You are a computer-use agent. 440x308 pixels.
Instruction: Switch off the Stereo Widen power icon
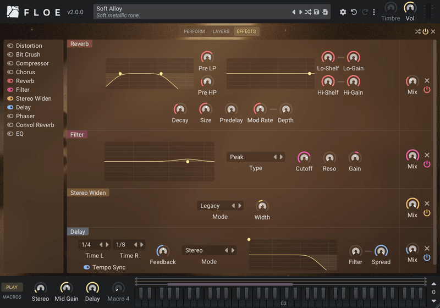427,213
